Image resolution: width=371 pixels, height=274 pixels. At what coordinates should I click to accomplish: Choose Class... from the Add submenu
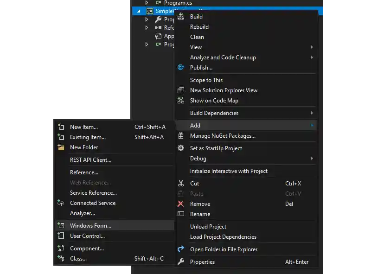point(78,259)
